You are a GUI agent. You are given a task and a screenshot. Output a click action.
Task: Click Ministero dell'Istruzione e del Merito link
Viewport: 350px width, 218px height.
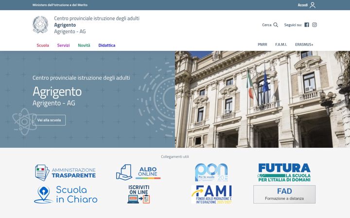coord(60,5)
